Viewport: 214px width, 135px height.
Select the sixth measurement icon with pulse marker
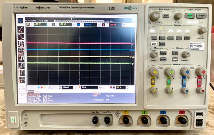coord(22,66)
